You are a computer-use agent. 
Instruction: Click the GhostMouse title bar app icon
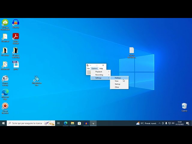[x=88, y=65]
